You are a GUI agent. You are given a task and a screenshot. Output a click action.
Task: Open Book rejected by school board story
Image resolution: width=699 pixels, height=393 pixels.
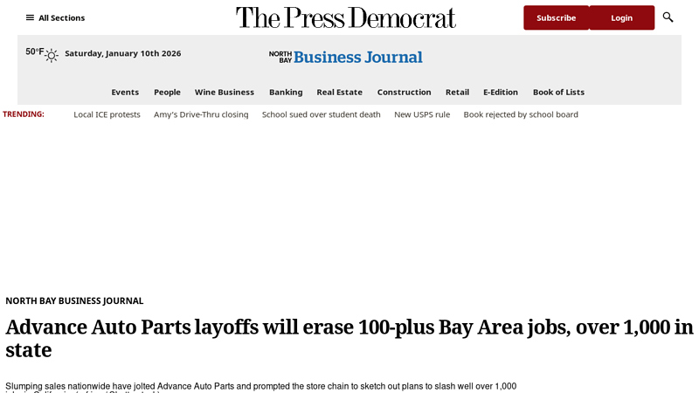click(x=521, y=114)
